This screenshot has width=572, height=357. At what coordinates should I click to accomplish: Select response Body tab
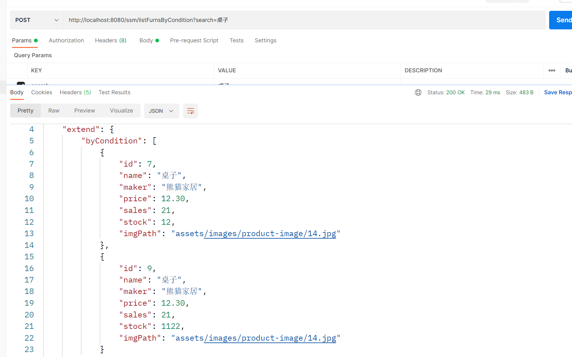pyautogui.click(x=17, y=92)
